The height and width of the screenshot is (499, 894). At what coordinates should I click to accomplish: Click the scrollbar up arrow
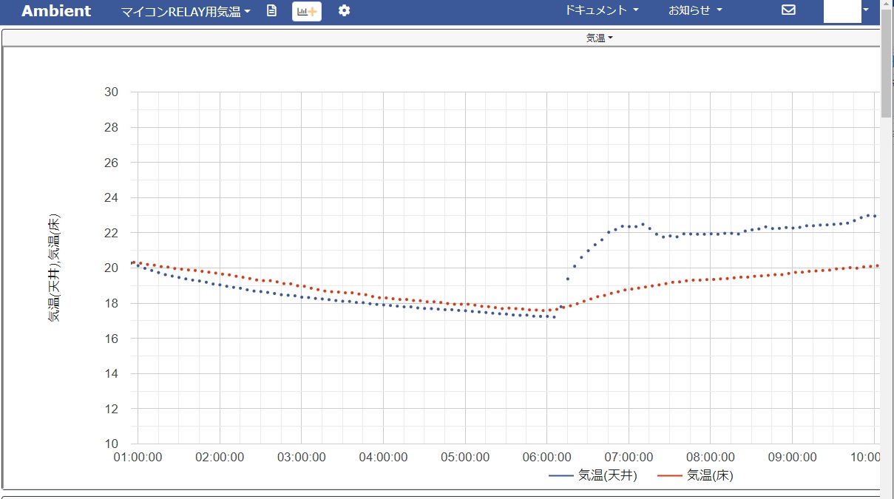[x=887, y=5]
